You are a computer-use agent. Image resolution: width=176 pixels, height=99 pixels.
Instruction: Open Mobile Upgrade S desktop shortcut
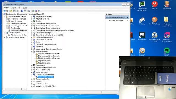point(155,37)
